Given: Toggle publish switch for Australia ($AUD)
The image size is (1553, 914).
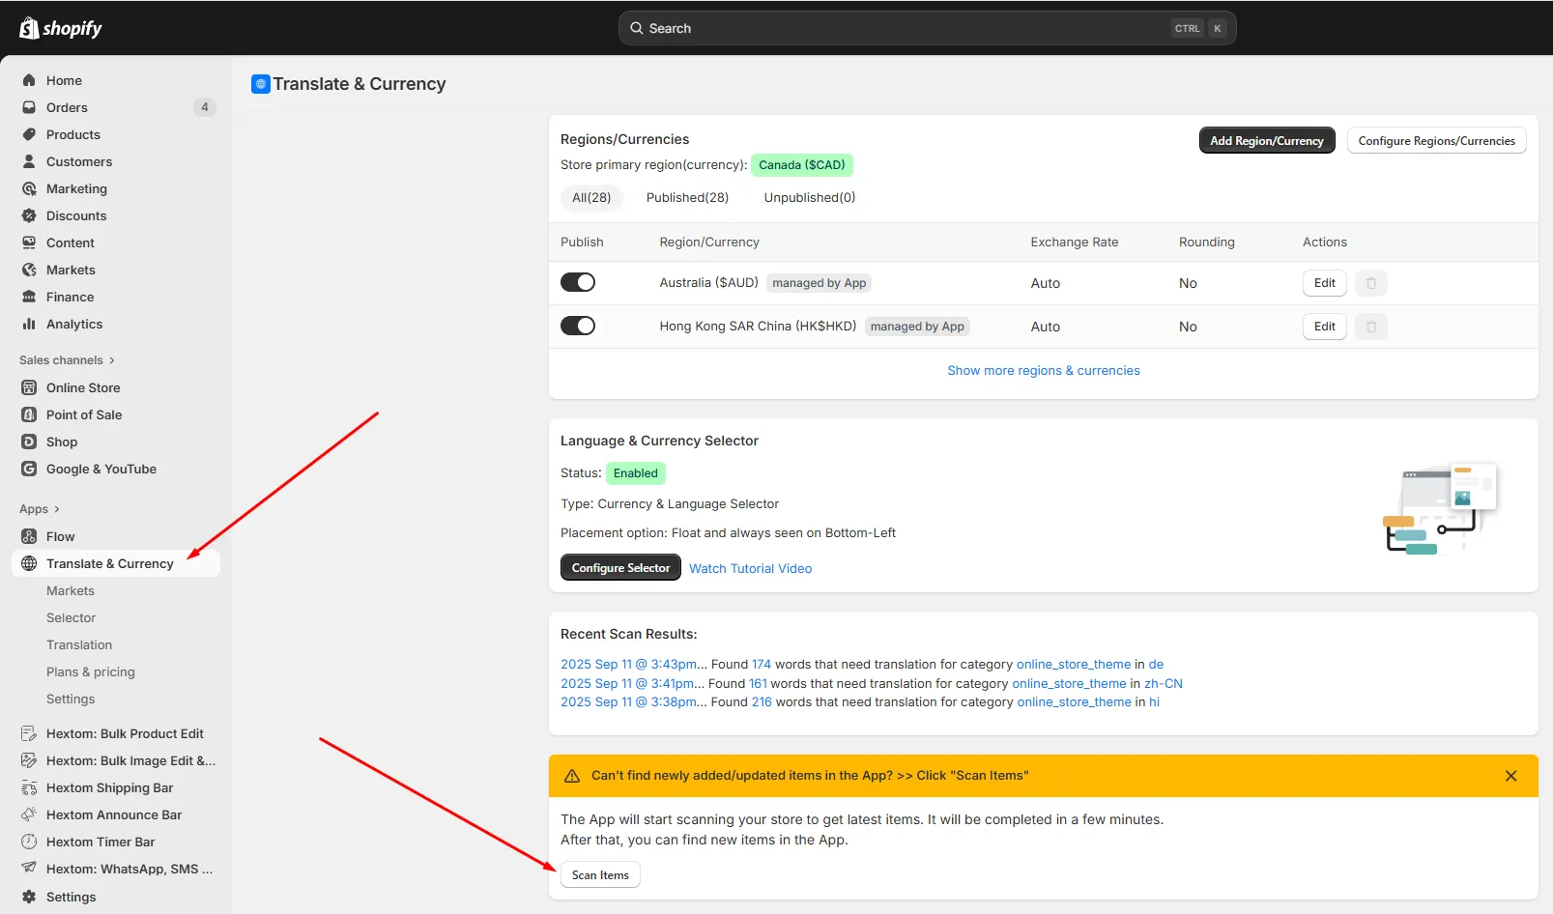Looking at the screenshot, I should coord(578,282).
